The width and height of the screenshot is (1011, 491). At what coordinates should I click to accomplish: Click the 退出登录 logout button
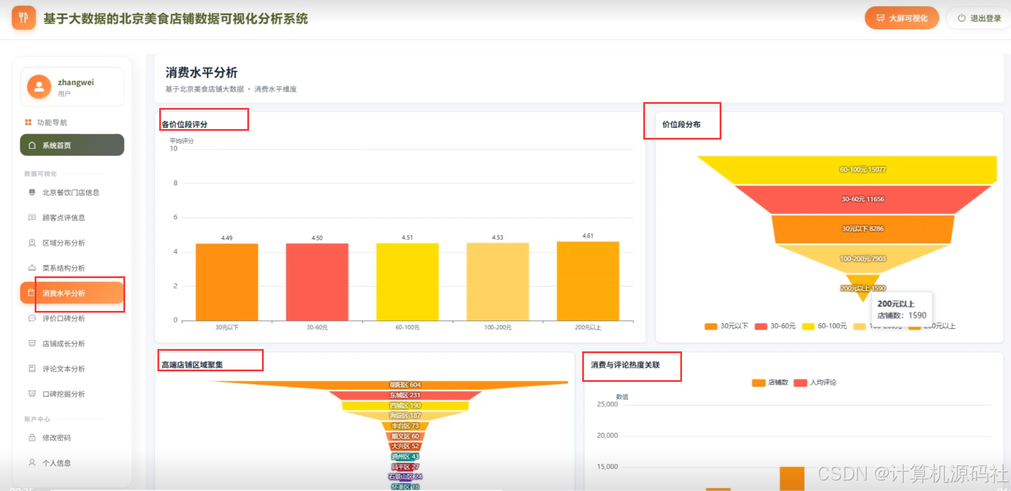click(x=979, y=18)
